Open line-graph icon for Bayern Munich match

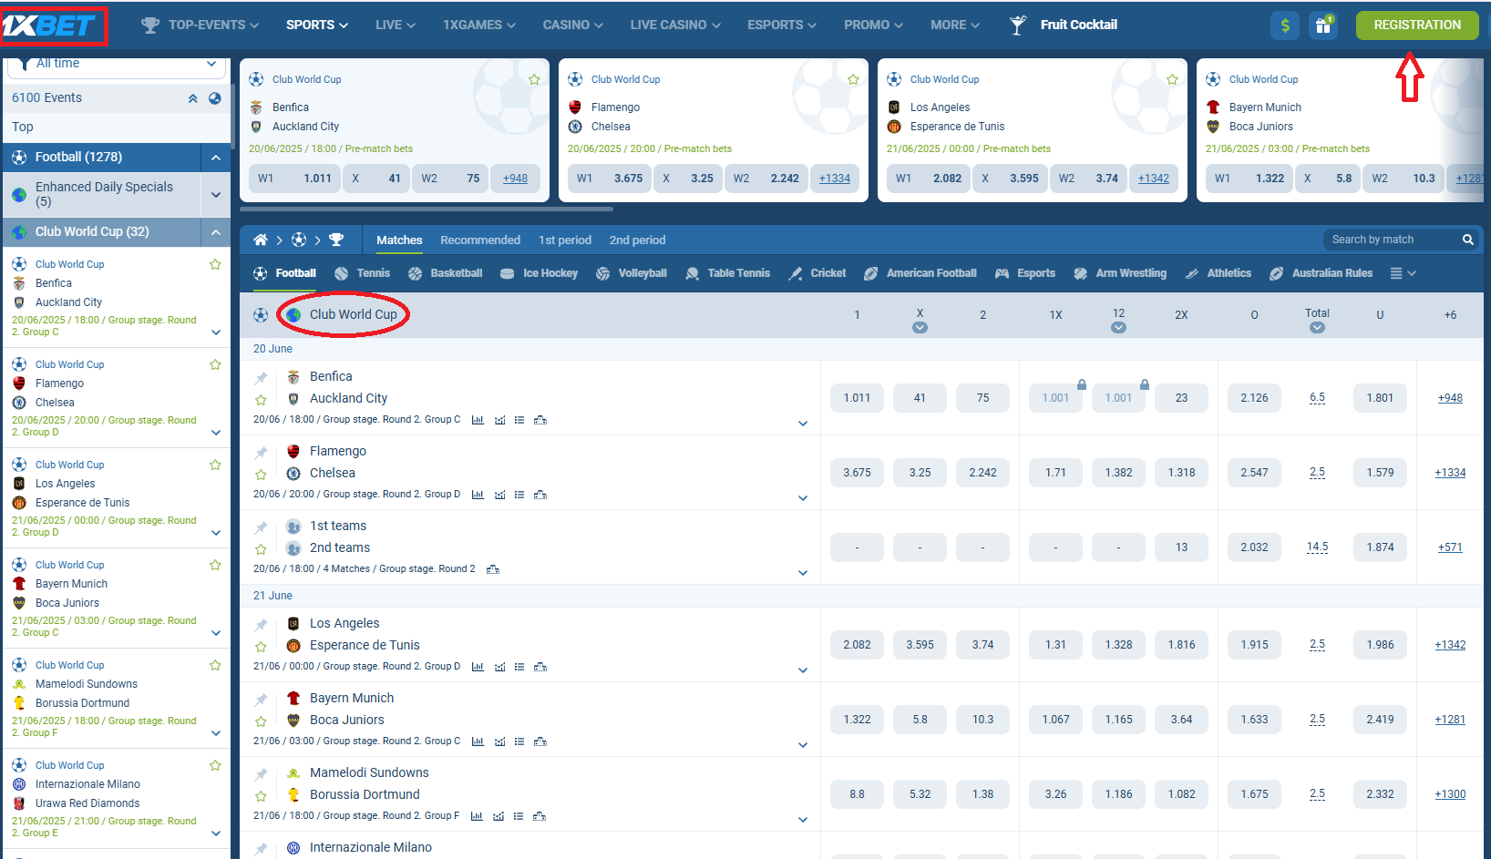click(499, 741)
